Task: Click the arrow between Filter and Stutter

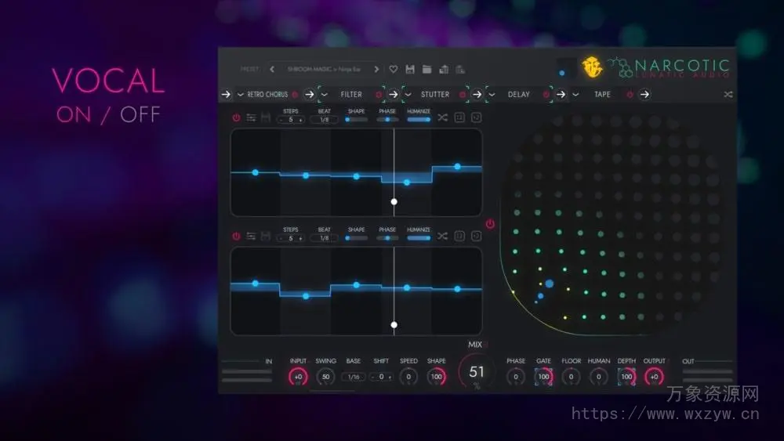Action: pos(394,95)
